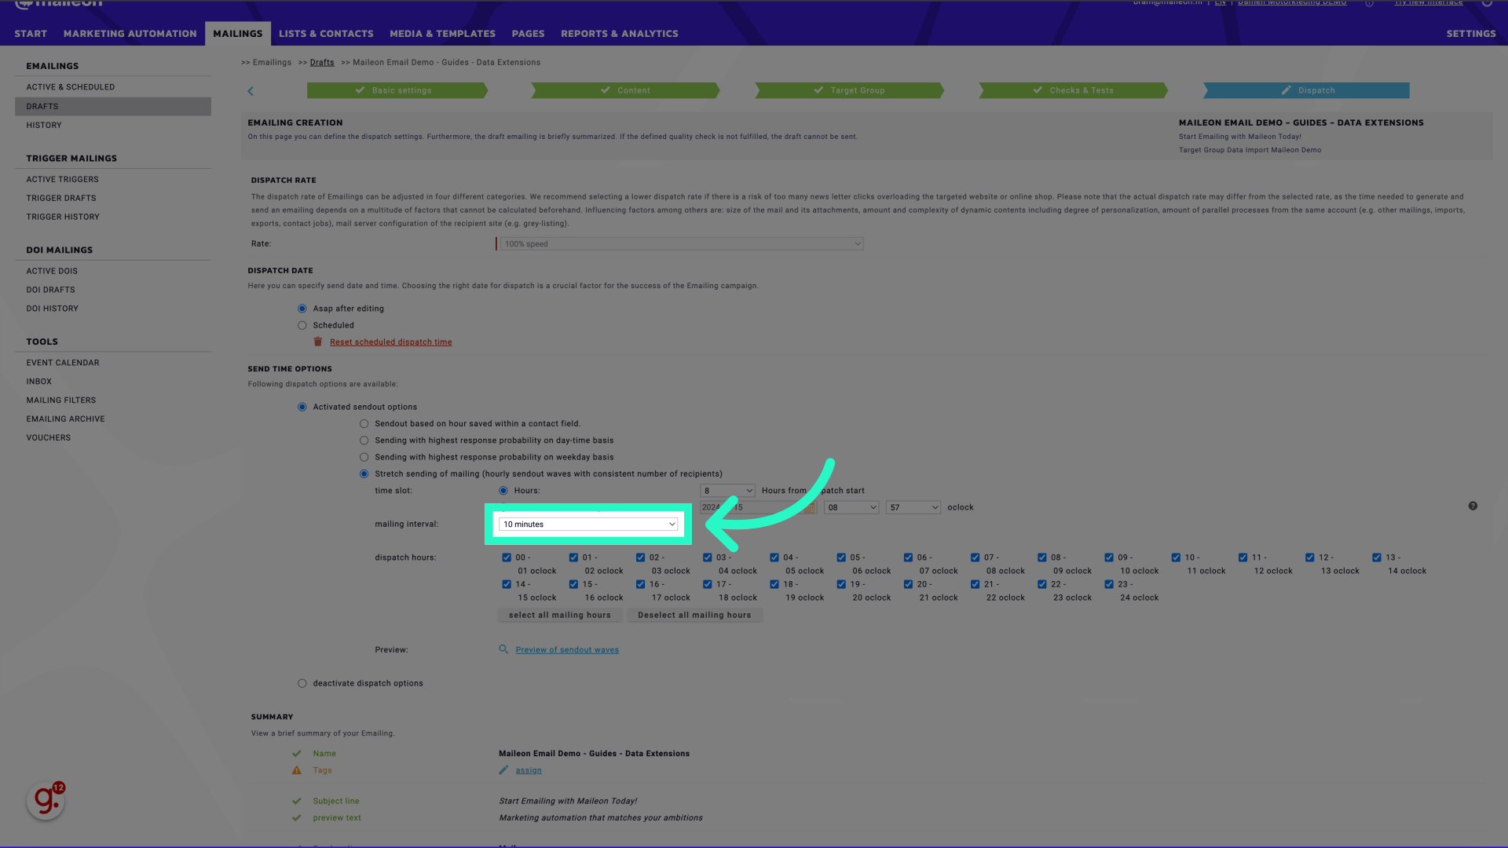The height and width of the screenshot is (848, 1508).
Task: Expand the dispatch rate 100% speed dropdown
Action: 679,243
